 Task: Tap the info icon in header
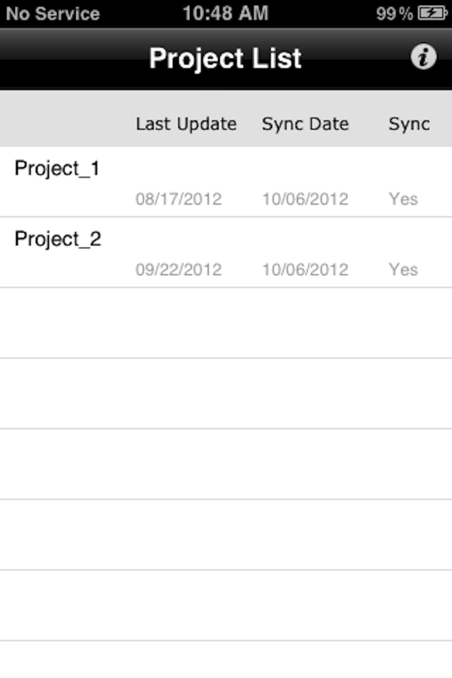click(423, 56)
